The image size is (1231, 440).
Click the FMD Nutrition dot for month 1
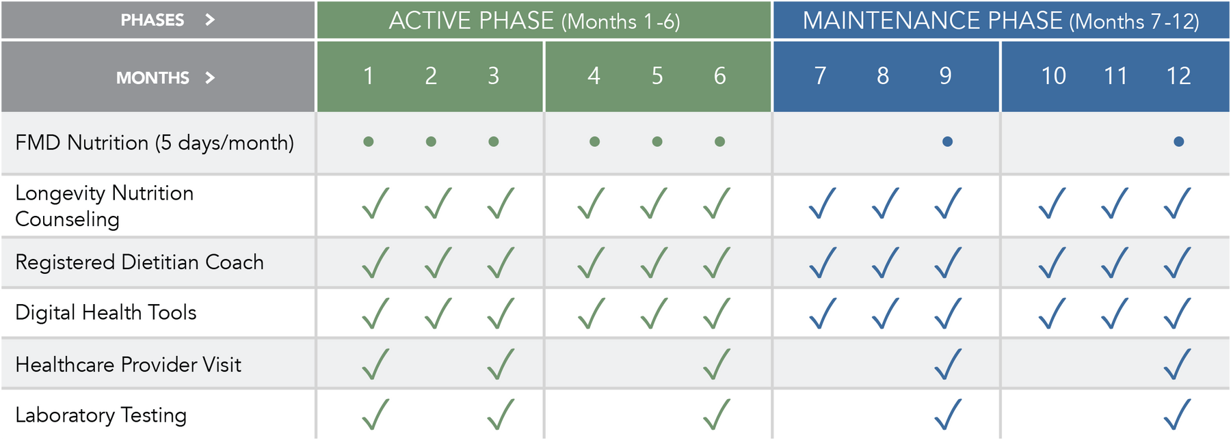[x=369, y=142]
